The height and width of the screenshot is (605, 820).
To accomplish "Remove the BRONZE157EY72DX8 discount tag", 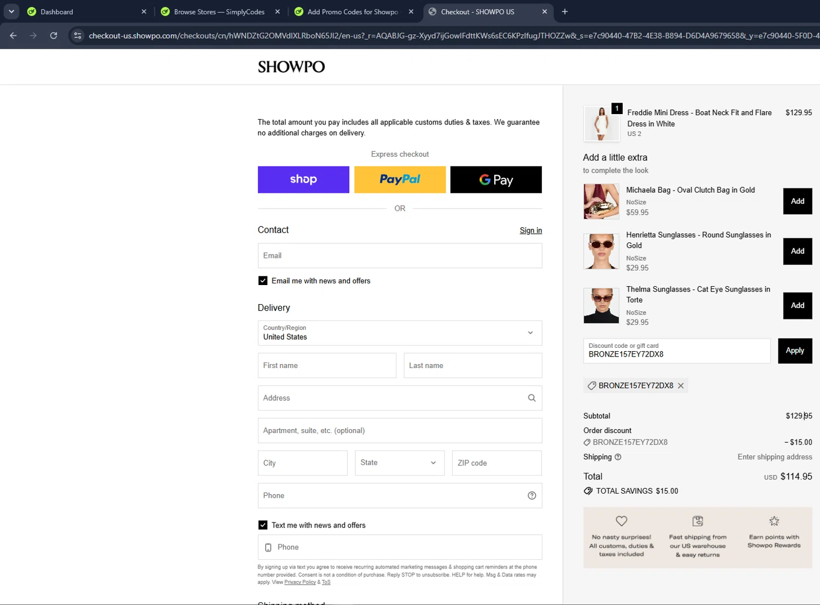I will [x=681, y=385].
